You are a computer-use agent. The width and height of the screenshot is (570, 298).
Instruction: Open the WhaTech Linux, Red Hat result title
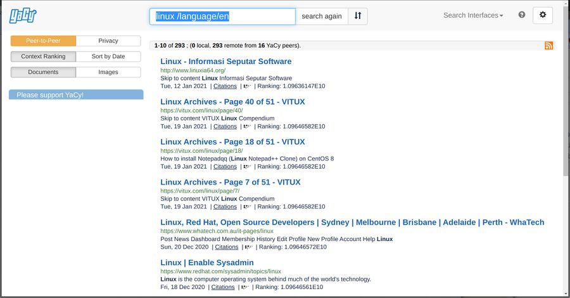tap(352, 223)
